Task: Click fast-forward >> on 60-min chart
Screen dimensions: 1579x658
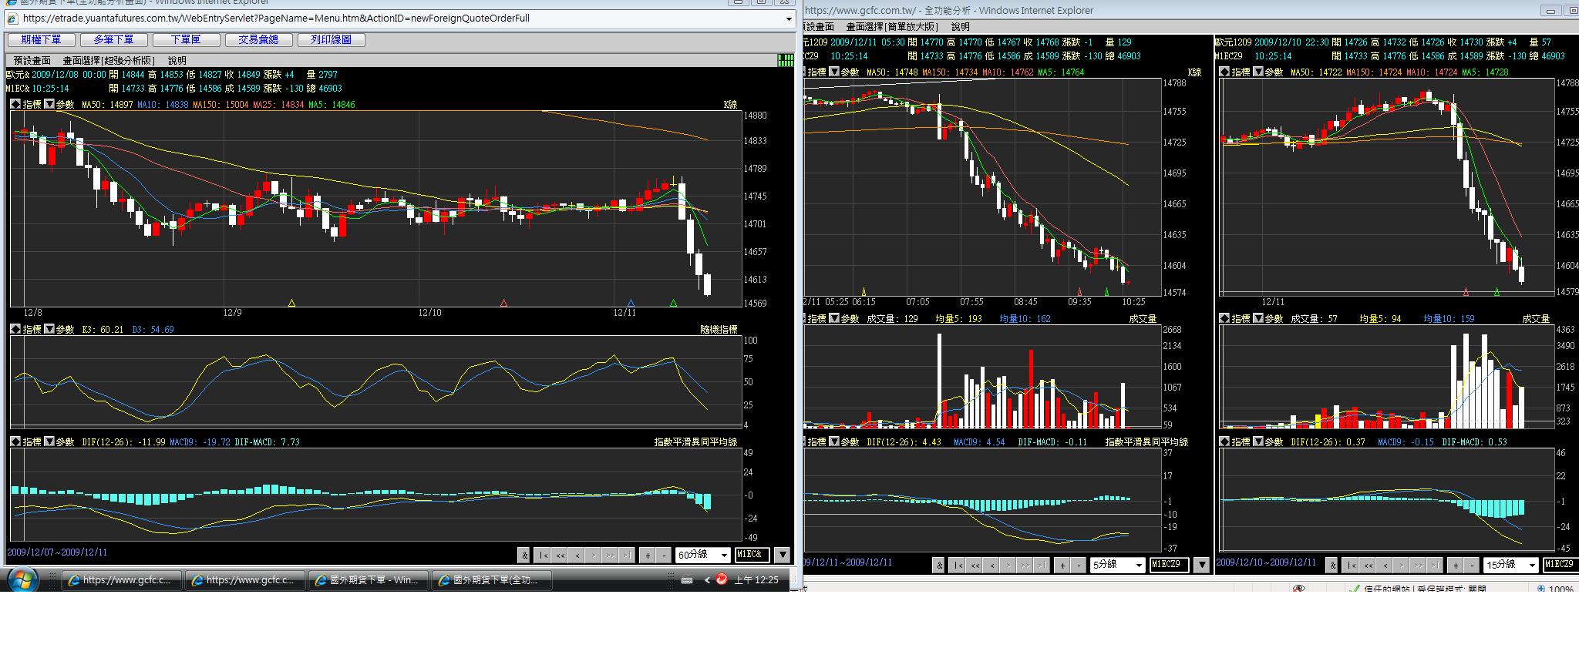Action: [610, 555]
